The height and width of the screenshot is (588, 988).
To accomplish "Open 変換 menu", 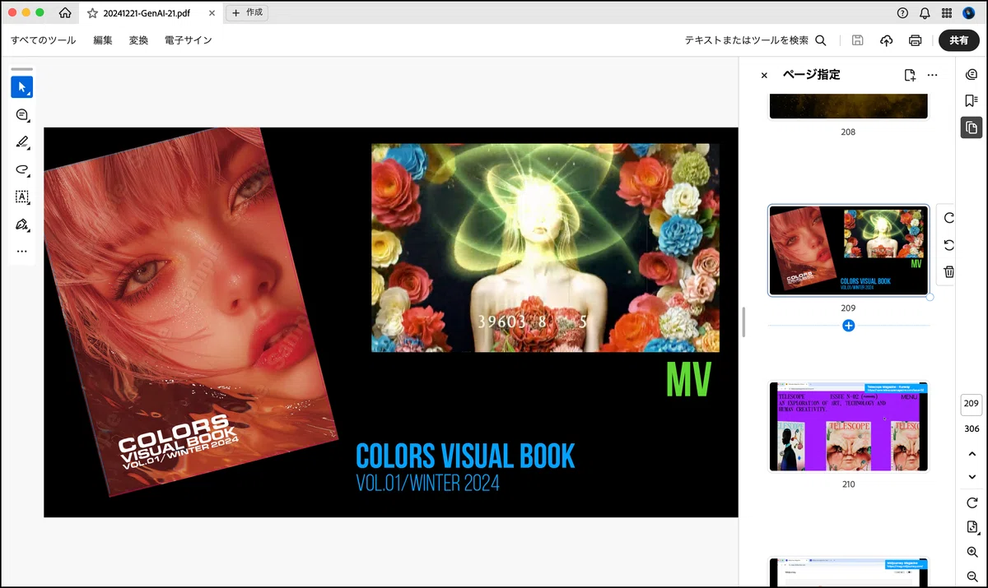I will coord(138,40).
